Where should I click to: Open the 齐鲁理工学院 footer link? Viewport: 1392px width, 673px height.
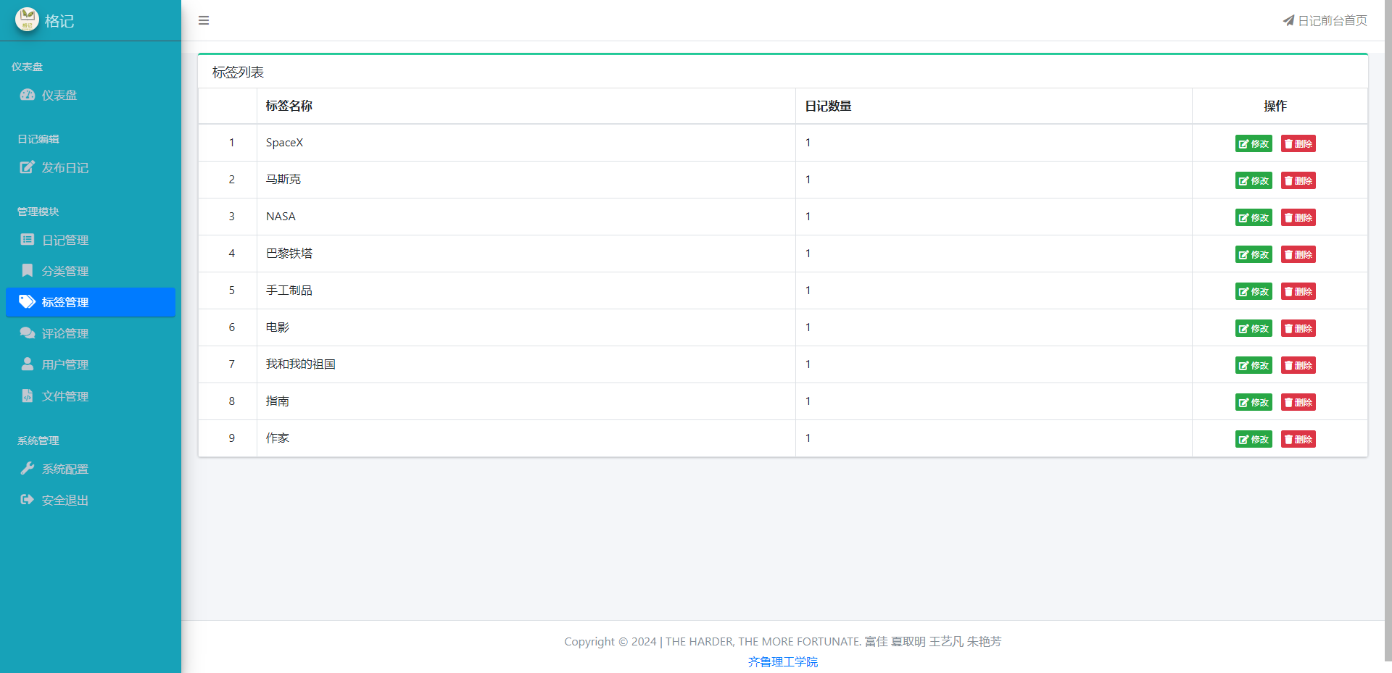782,661
